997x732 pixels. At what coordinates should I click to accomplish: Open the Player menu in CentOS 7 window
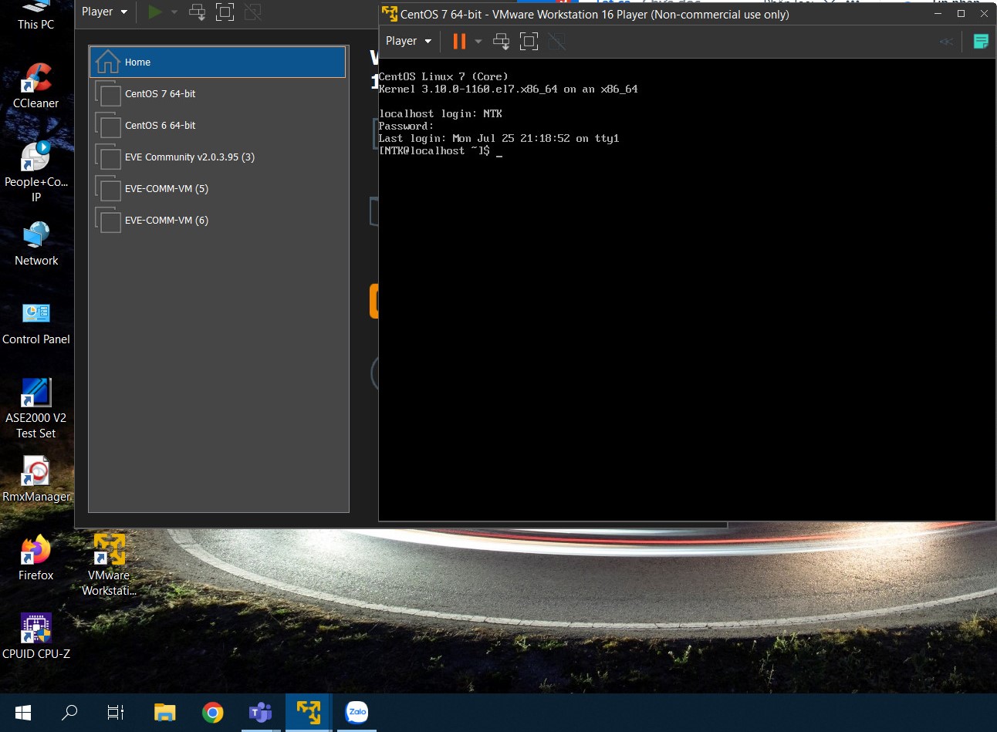(x=408, y=41)
